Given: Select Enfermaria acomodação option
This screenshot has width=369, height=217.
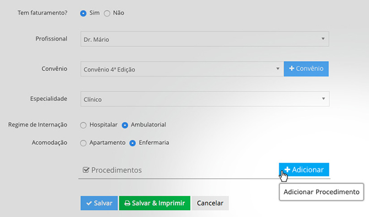Looking at the screenshot, I should click(x=133, y=143).
